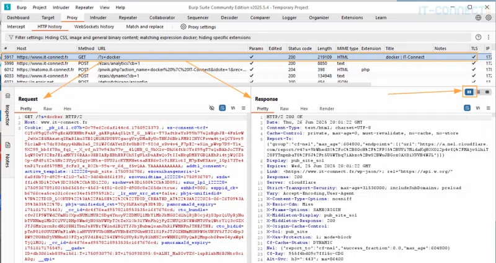Show Request in Hex view
Screen dimensions: 496x263
coord(68,109)
